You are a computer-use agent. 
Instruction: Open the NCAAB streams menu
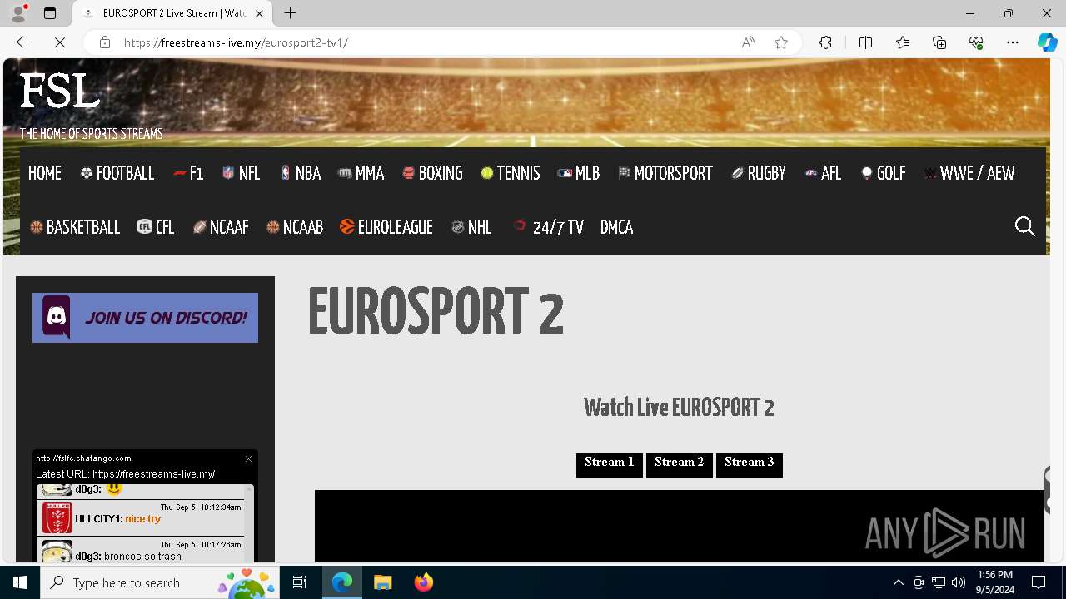coord(295,227)
